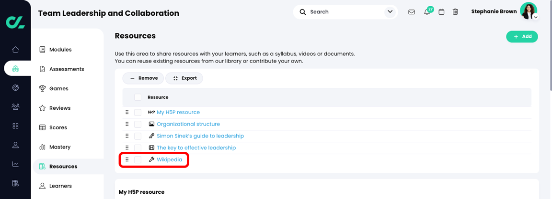Click the image icon beside Organizational structure
Viewport: 552px width, 199px height.
click(x=152, y=124)
